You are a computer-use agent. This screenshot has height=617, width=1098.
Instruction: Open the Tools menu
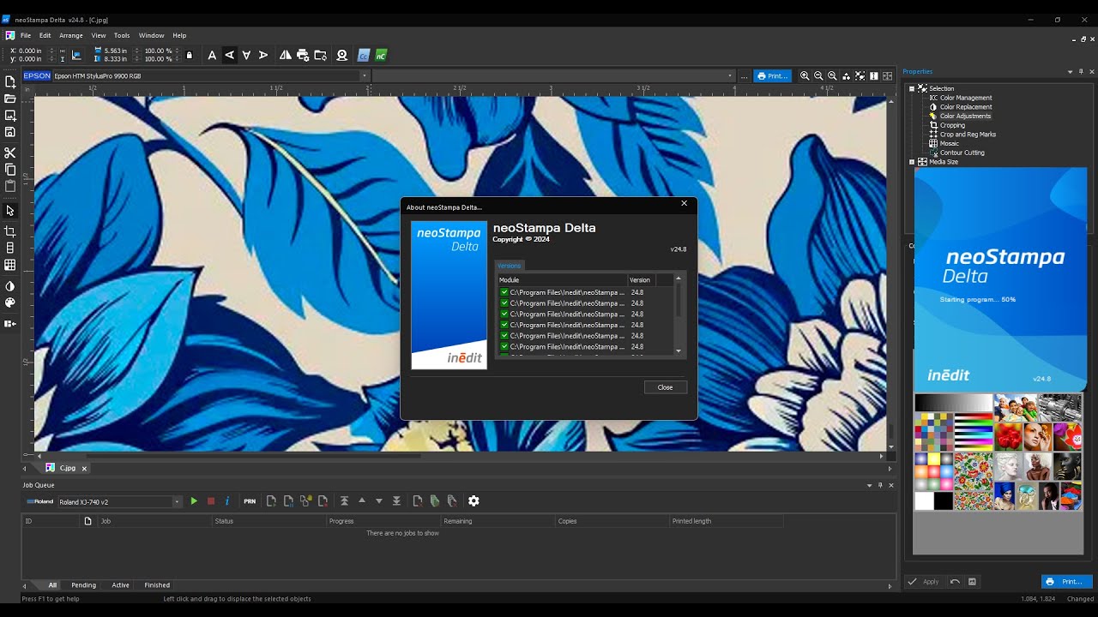click(x=122, y=35)
